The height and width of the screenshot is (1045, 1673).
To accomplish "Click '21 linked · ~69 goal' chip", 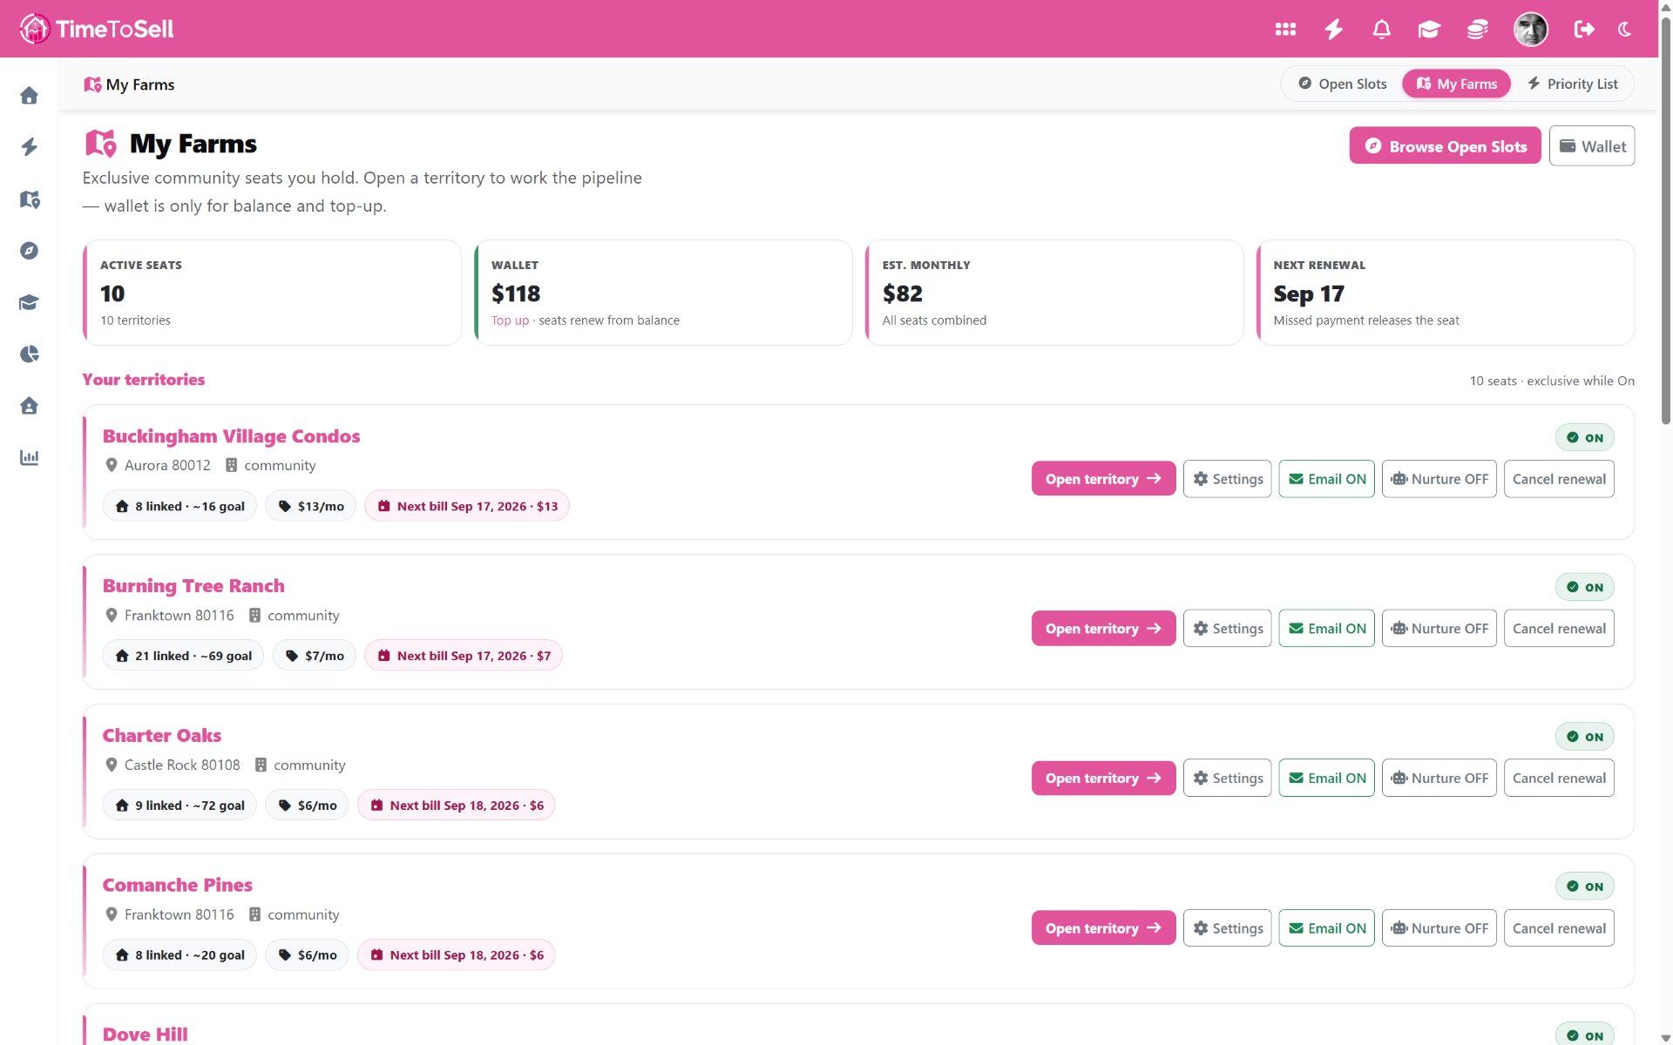I will [x=183, y=656].
